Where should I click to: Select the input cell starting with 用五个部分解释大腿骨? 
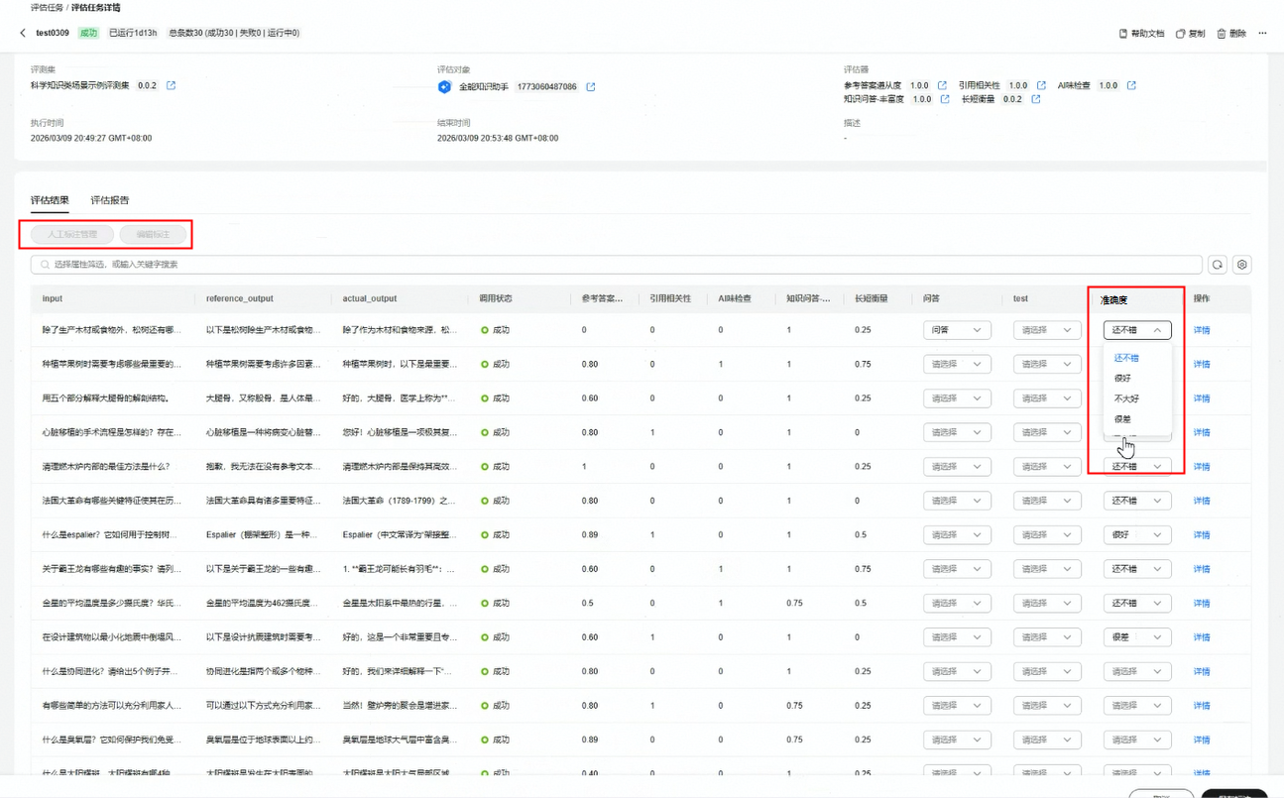pyautogui.click(x=105, y=399)
